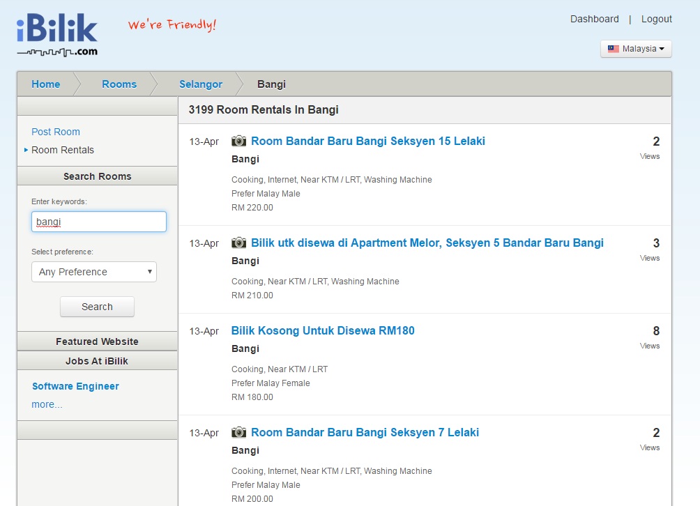
Task: Click the Logout link
Action: click(657, 19)
